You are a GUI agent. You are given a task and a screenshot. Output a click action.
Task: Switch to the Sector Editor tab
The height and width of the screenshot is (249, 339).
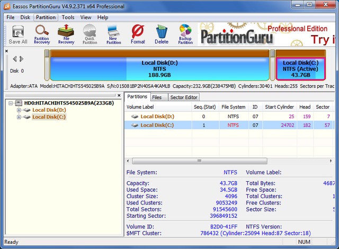pos(184,97)
